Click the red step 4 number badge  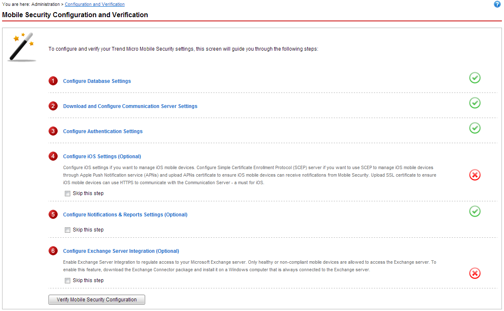tap(53, 157)
